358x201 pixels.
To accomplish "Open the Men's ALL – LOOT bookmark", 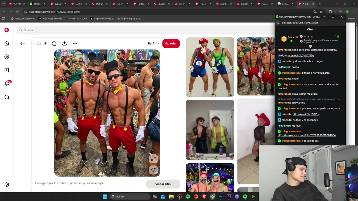I will click(x=76, y=19).
